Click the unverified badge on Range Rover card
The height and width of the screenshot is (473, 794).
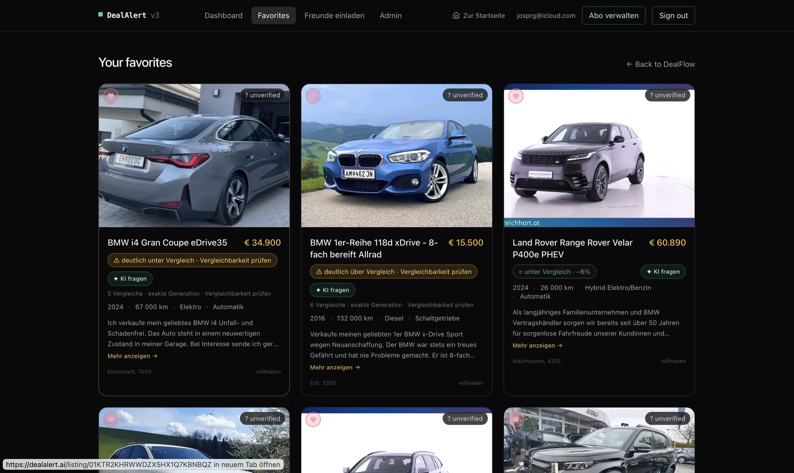[667, 95]
